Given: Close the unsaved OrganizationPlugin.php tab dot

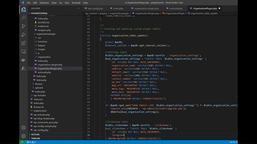Looking at the screenshot, I should click(219, 8).
